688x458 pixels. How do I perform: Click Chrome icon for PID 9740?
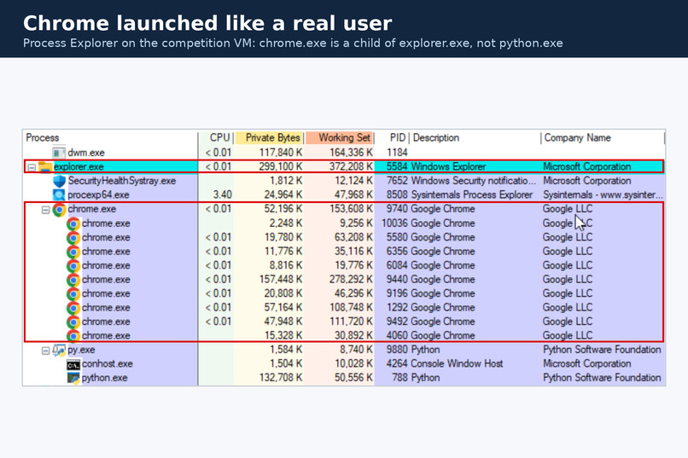(x=59, y=210)
